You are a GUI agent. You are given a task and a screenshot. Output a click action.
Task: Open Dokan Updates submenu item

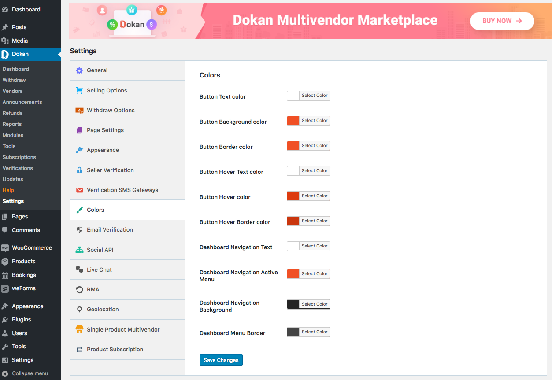(x=13, y=179)
